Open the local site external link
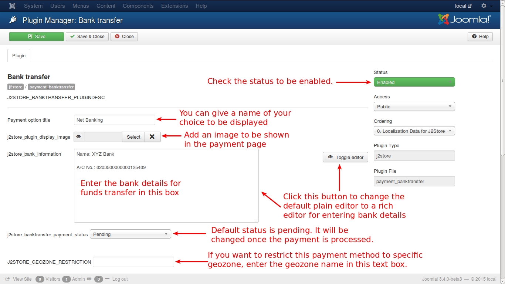 coord(463,6)
